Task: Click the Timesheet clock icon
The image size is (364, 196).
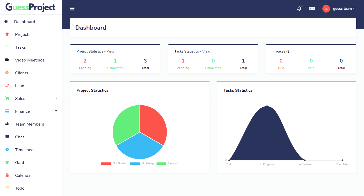Action: coord(7,149)
